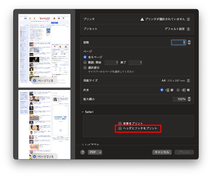The height and width of the screenshot is (177, 212).
Task: Click the 100% scale field
Action: coord(180,99)
